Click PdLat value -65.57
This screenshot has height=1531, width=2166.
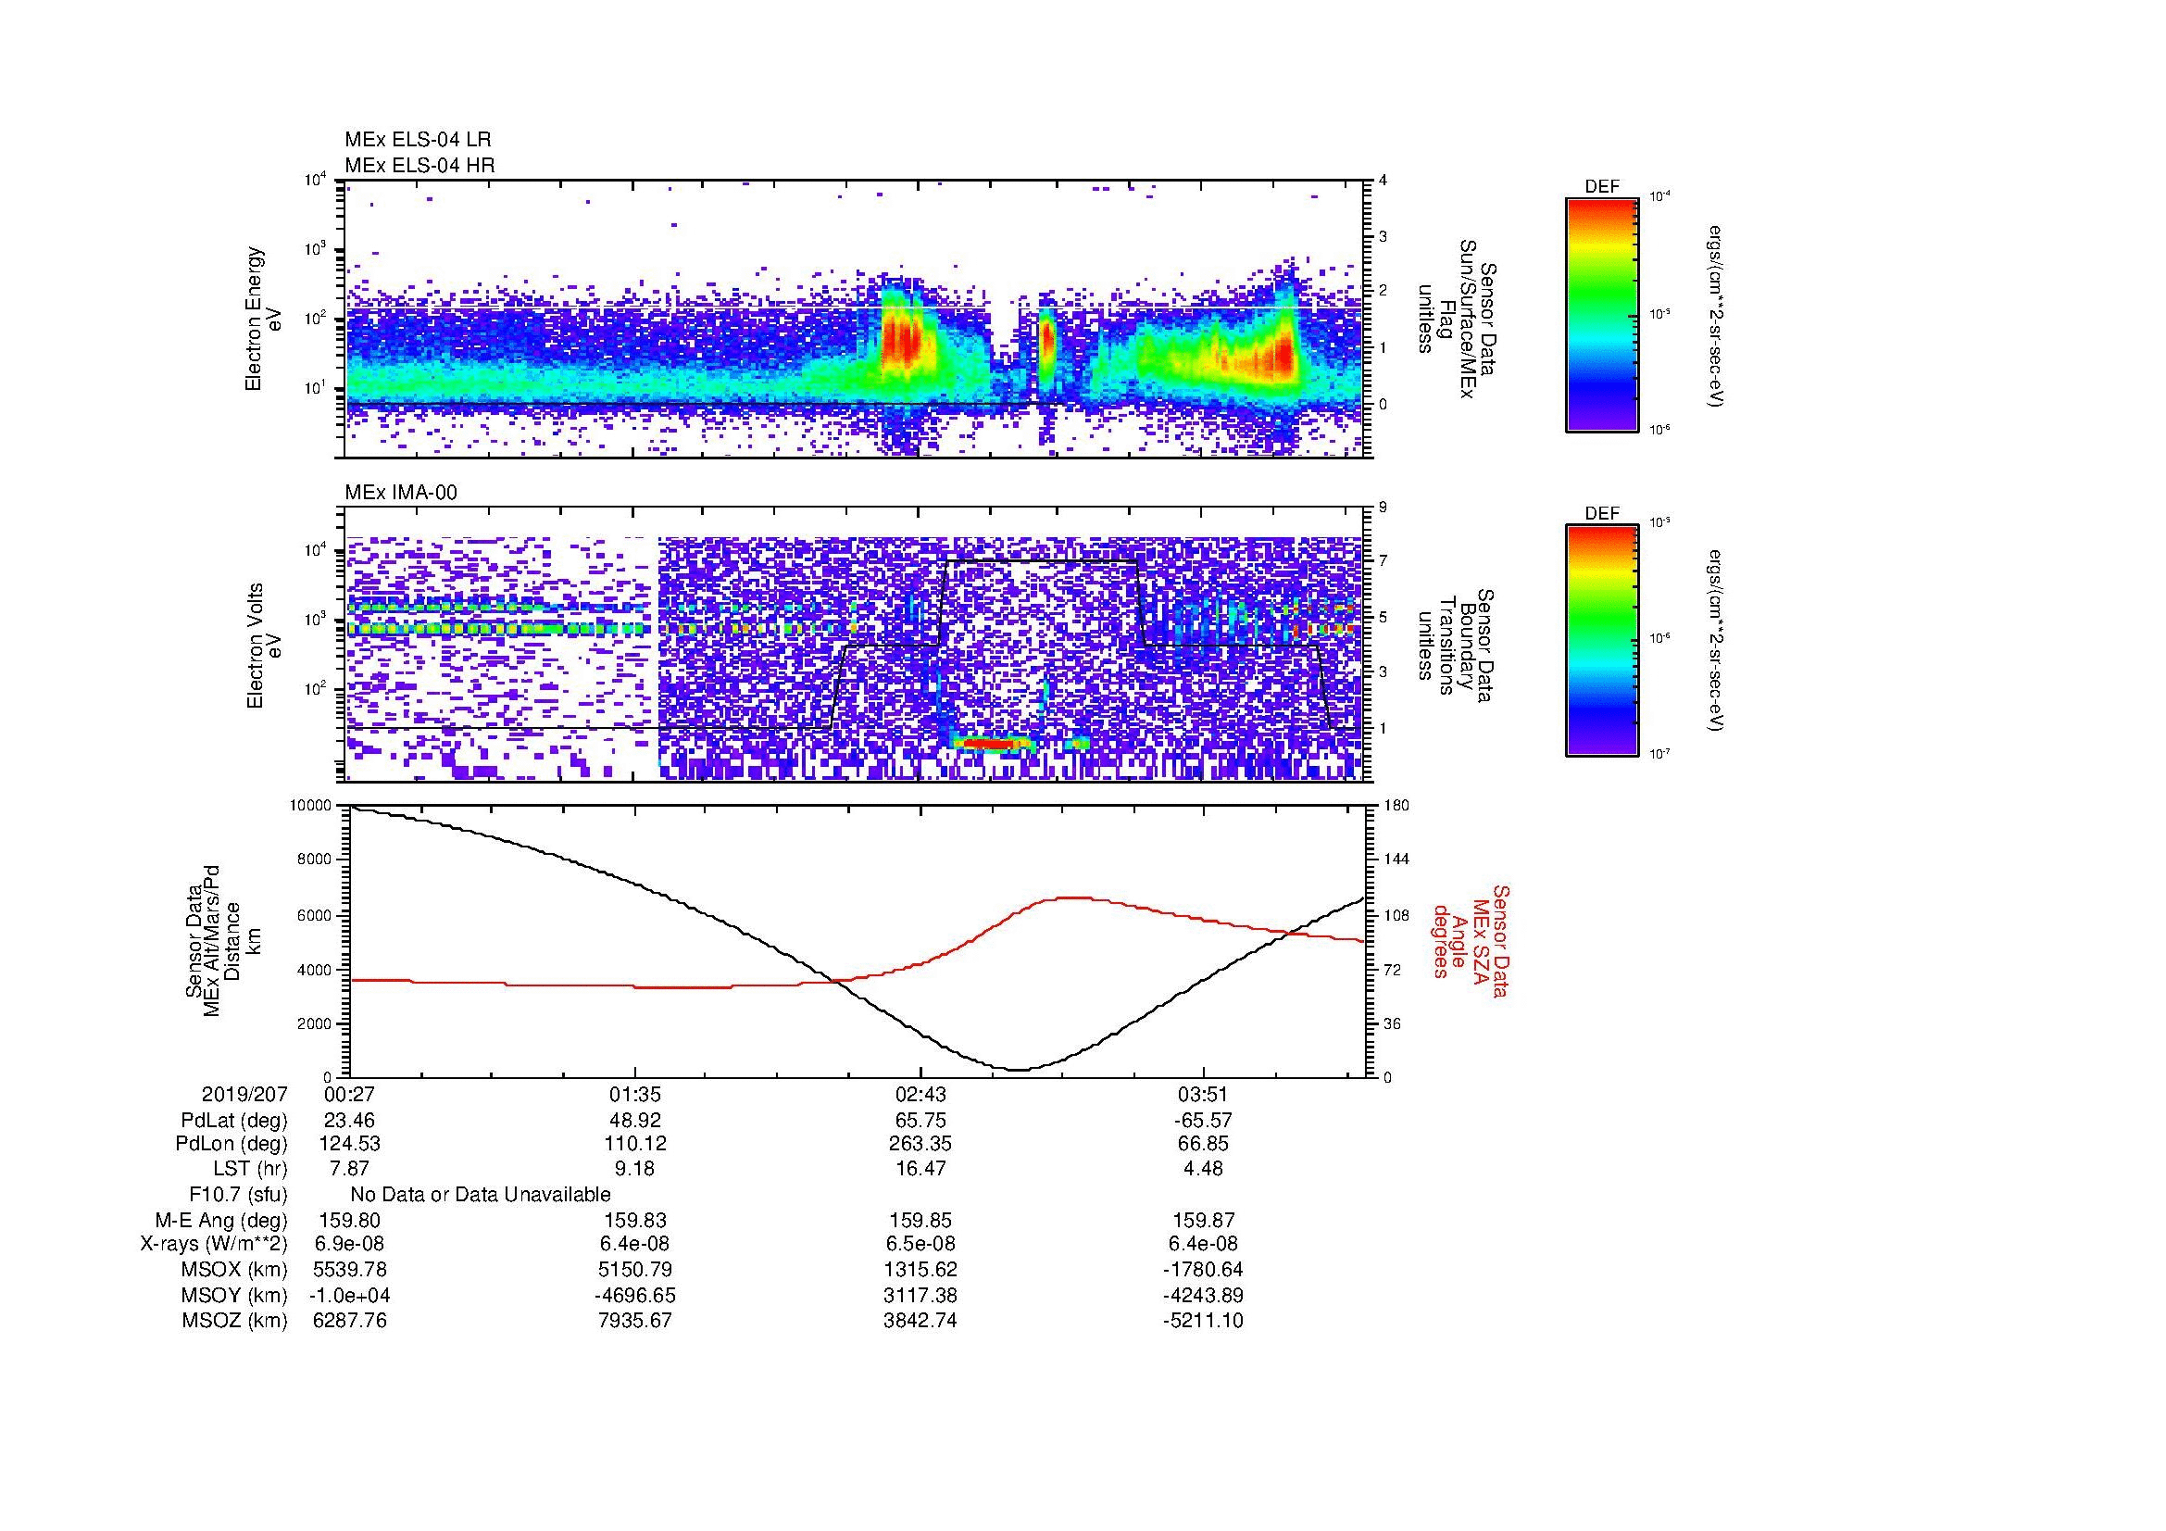pos(1204,1121)
